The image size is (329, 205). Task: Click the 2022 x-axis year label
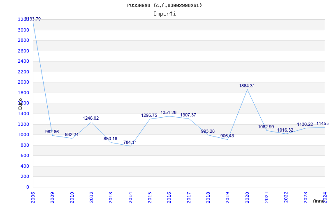[286, 198]
